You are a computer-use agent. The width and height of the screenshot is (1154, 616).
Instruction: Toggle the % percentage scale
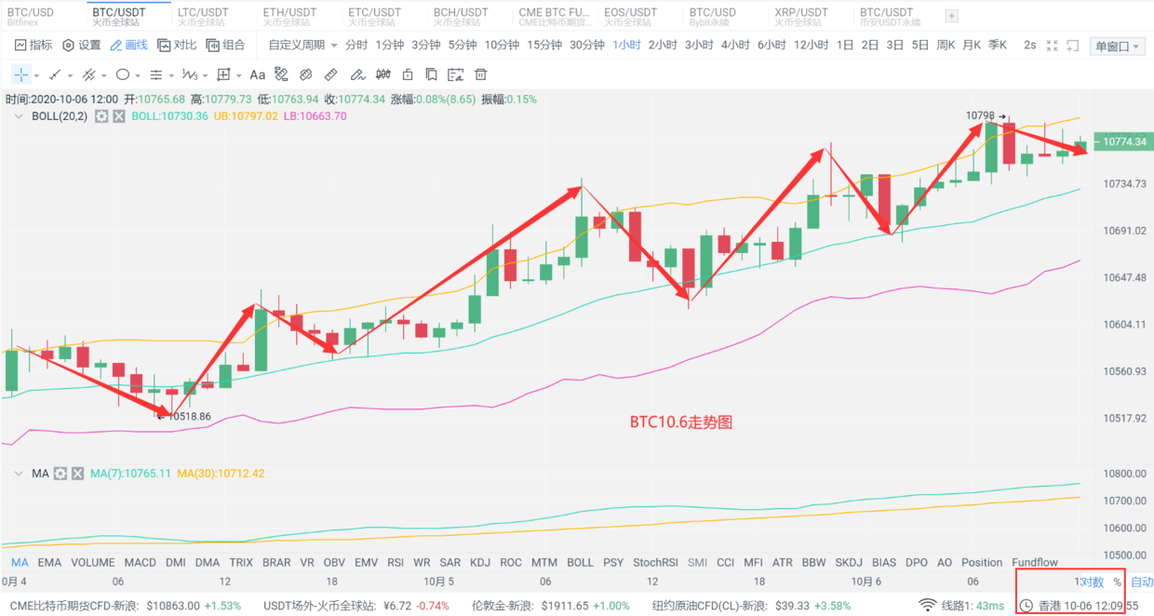1117,583
